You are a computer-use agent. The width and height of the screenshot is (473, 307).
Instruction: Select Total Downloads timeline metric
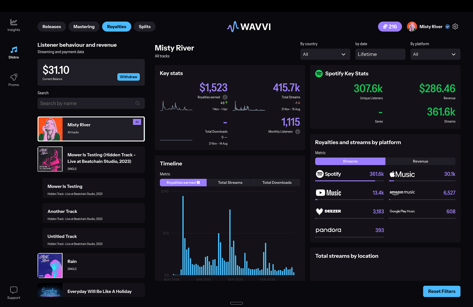[x=277, y=183]
